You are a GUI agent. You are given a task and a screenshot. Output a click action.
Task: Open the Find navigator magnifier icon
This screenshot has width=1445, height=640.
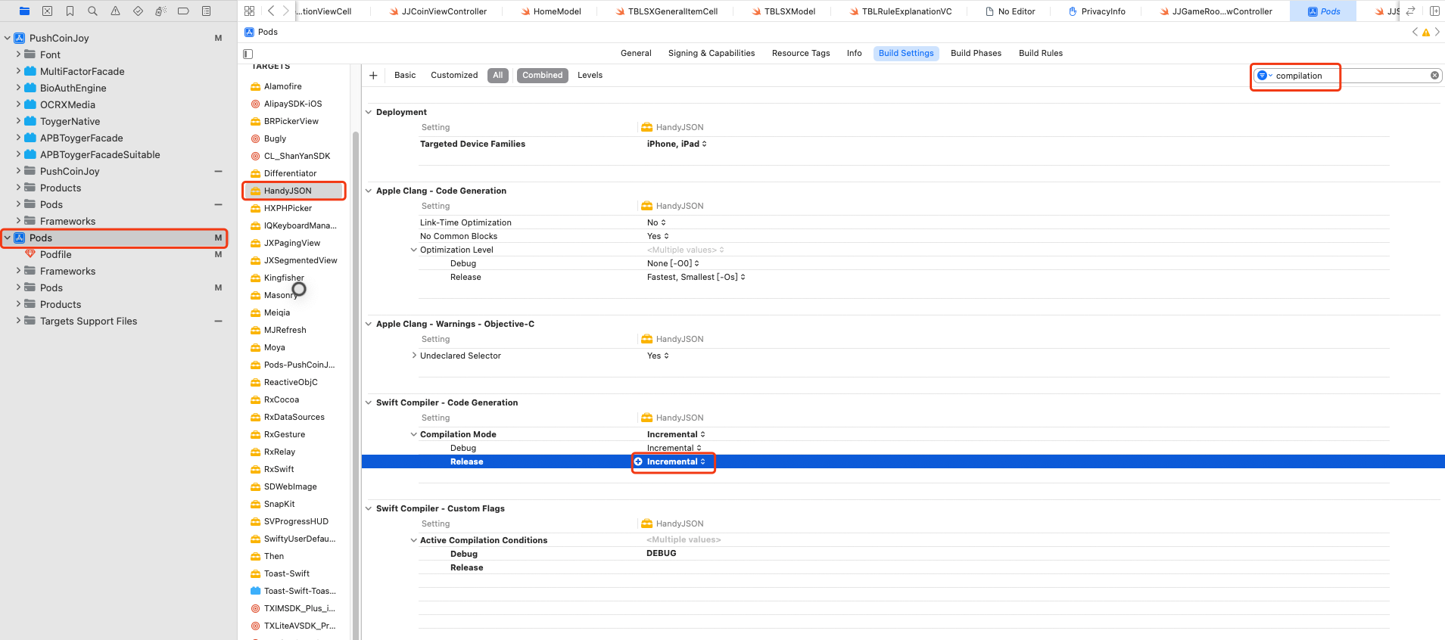92,11
